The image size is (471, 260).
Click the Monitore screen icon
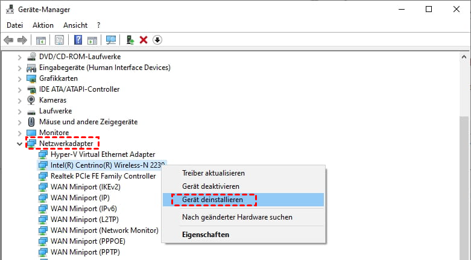(x=31, y=133)
